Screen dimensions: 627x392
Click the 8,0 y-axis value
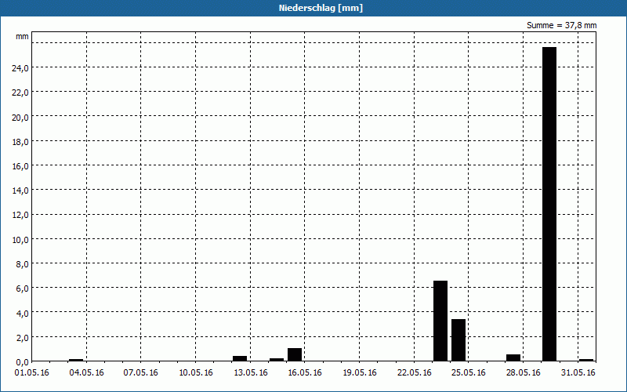tap(23, 264)
